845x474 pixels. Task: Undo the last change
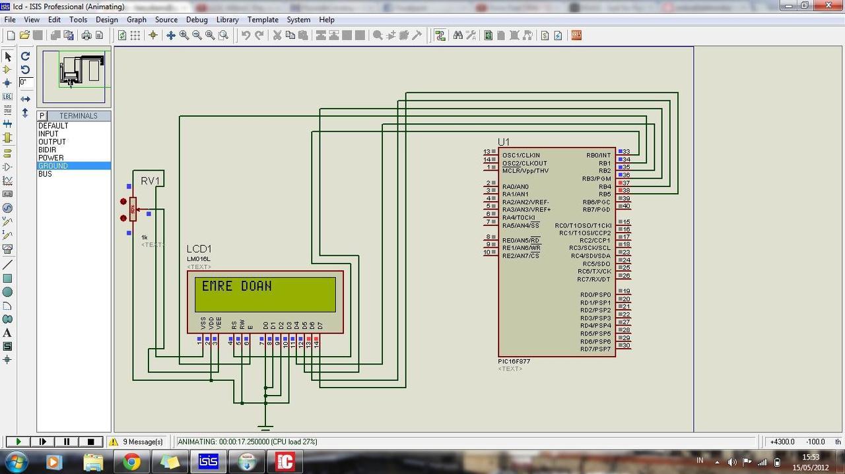(246, 36)
